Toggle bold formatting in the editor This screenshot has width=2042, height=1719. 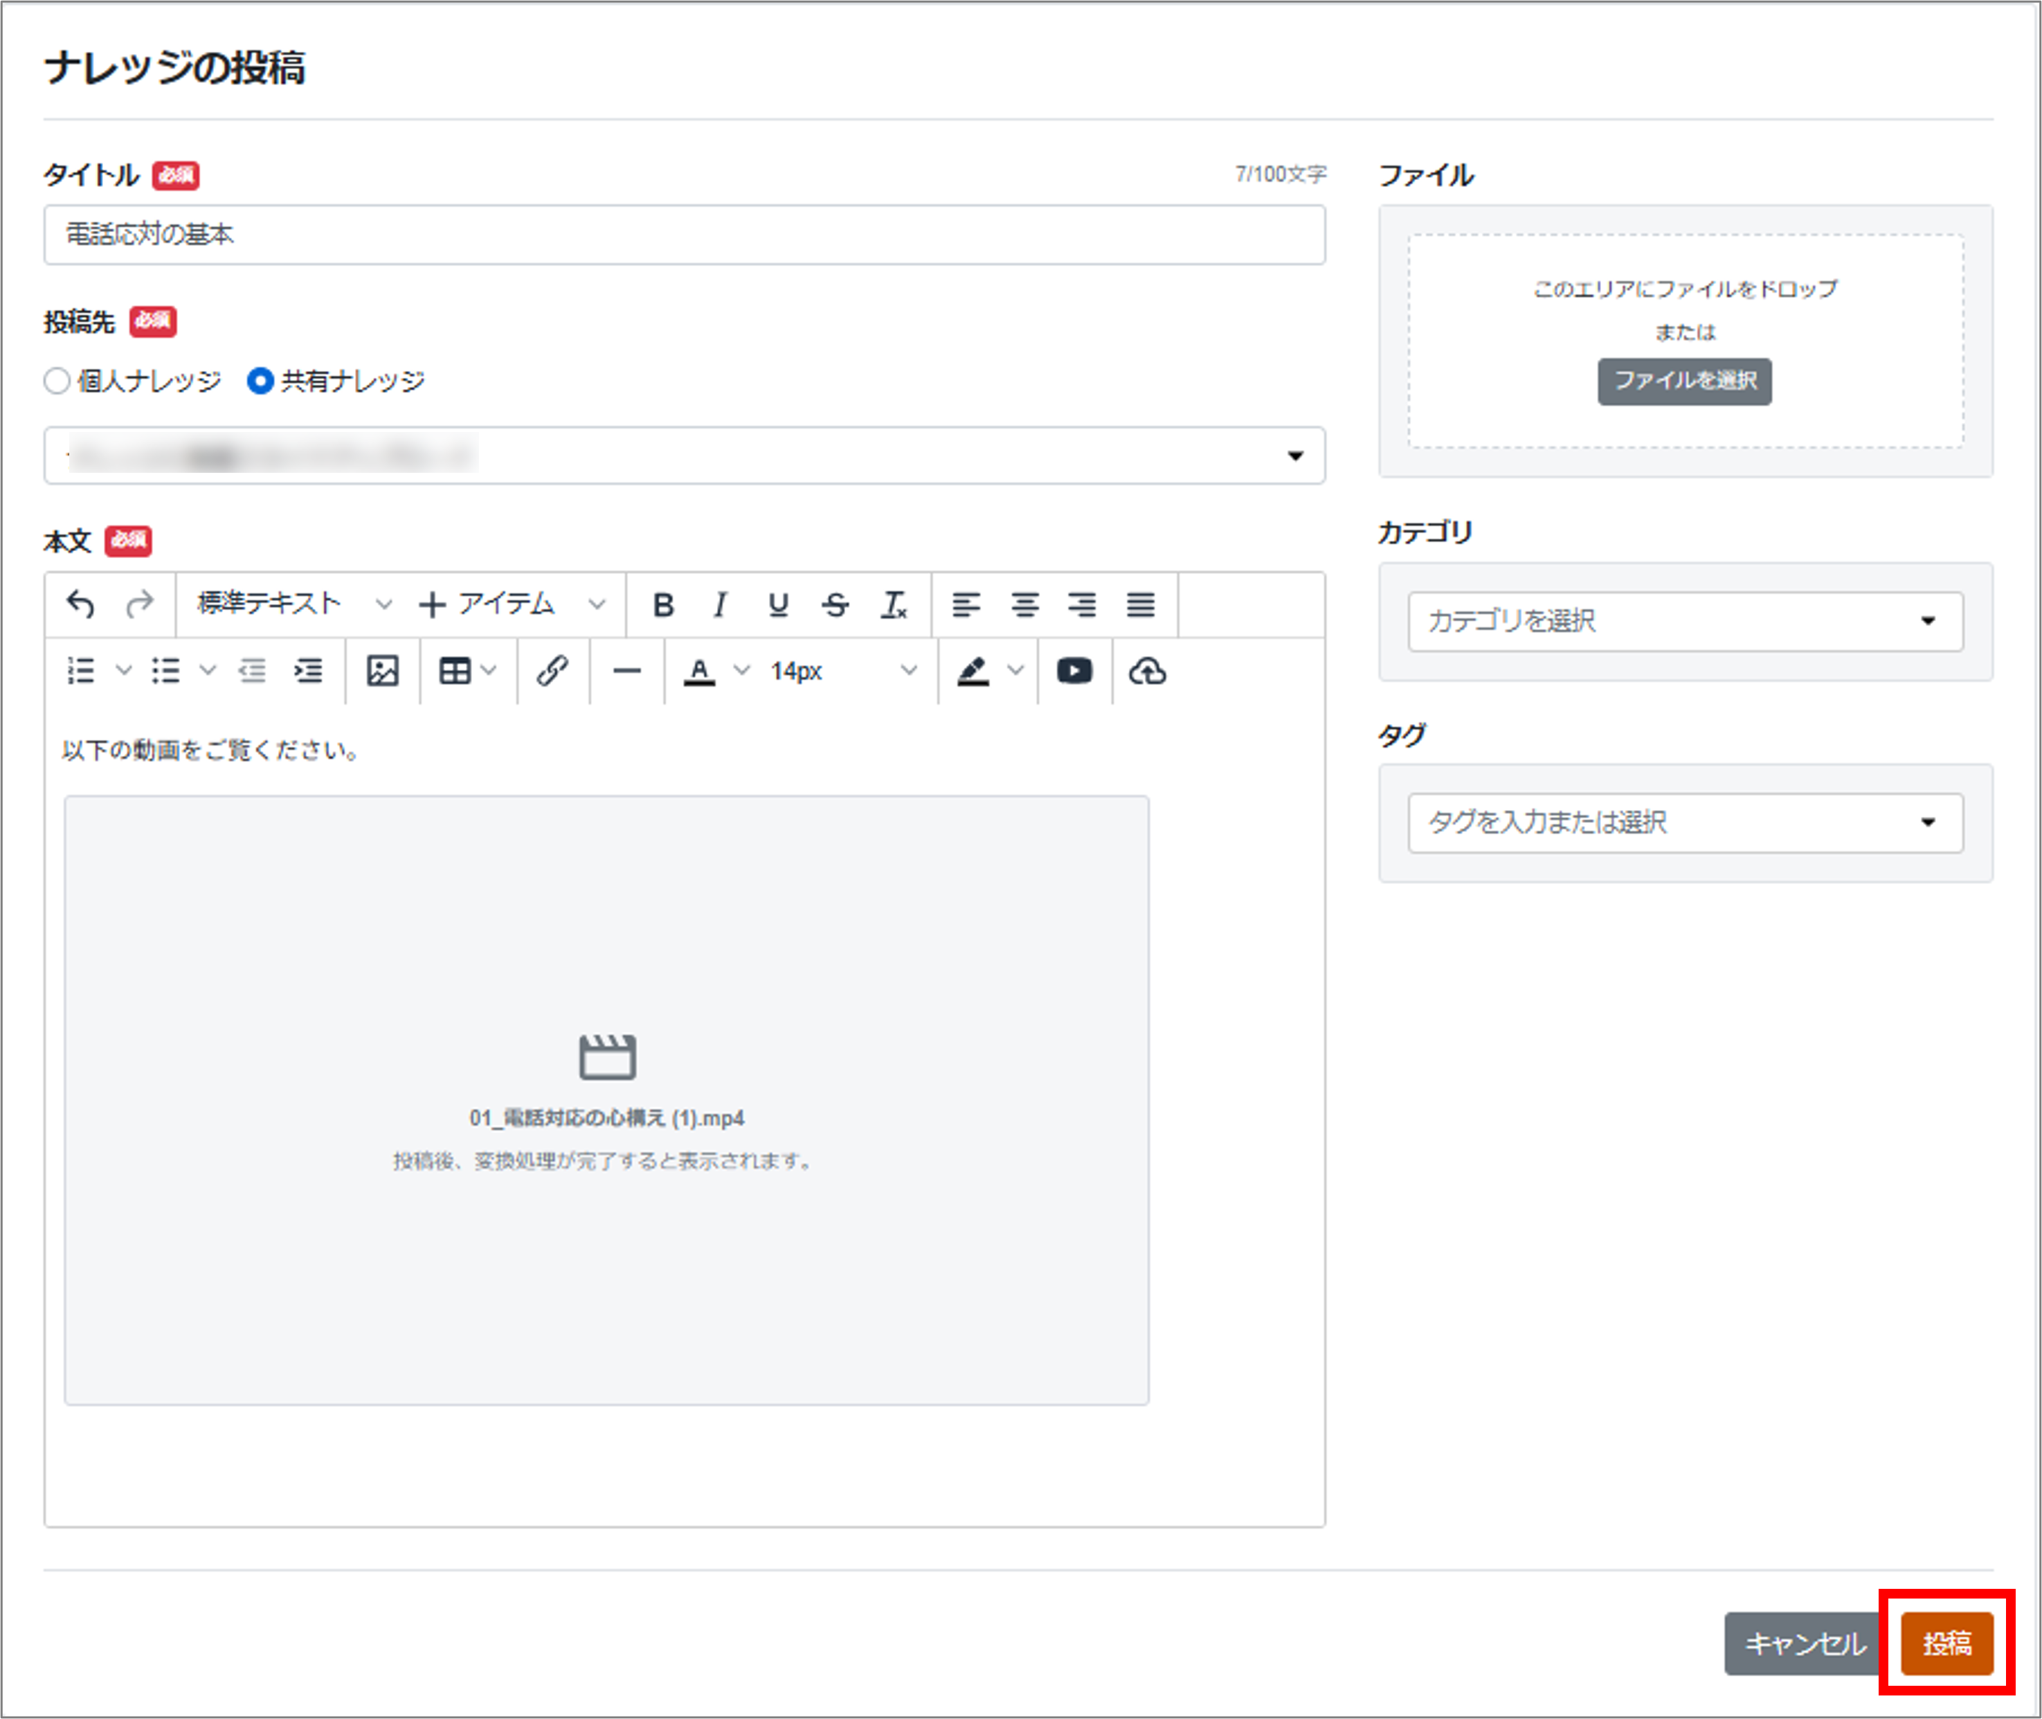[663, 605]
